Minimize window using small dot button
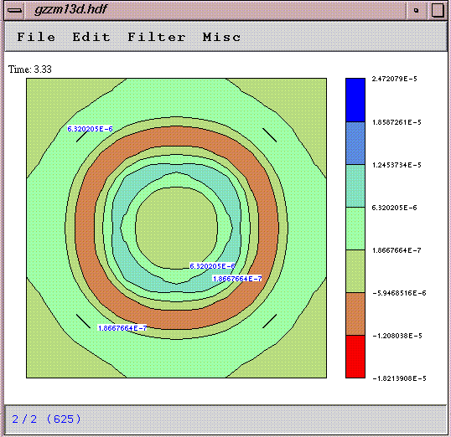451x437 pixels. pyautogui.click(x=416, y=10)
